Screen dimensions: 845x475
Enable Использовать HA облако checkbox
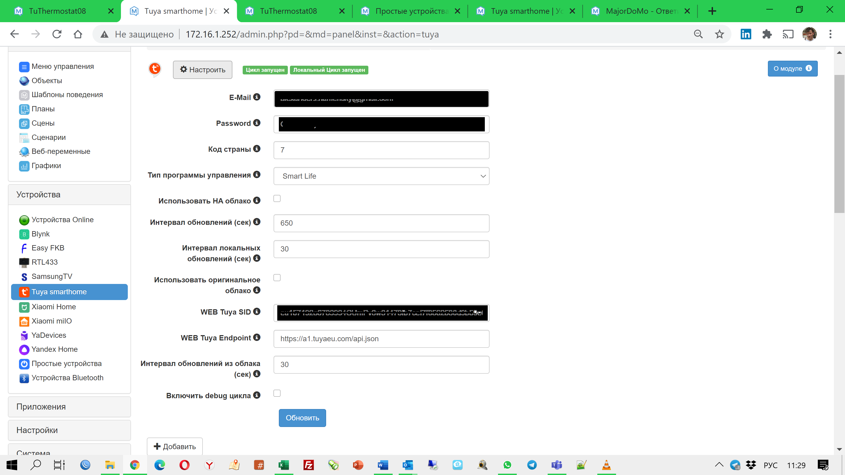277,198
